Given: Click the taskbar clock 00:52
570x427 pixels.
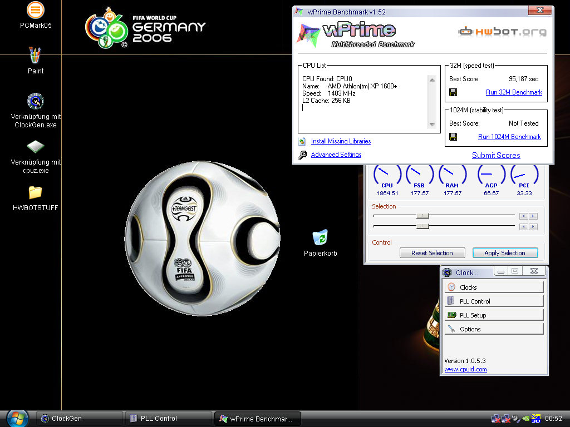Looking at the screenshot, I should [553, 419].
